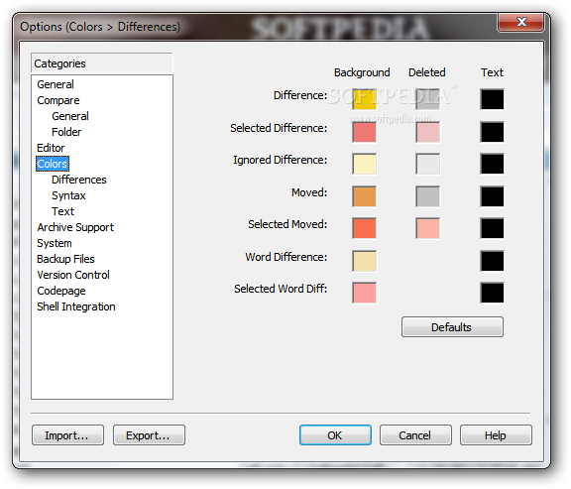
Task: Click the 'Difference:' row label
Action: (x=300, y=95)
